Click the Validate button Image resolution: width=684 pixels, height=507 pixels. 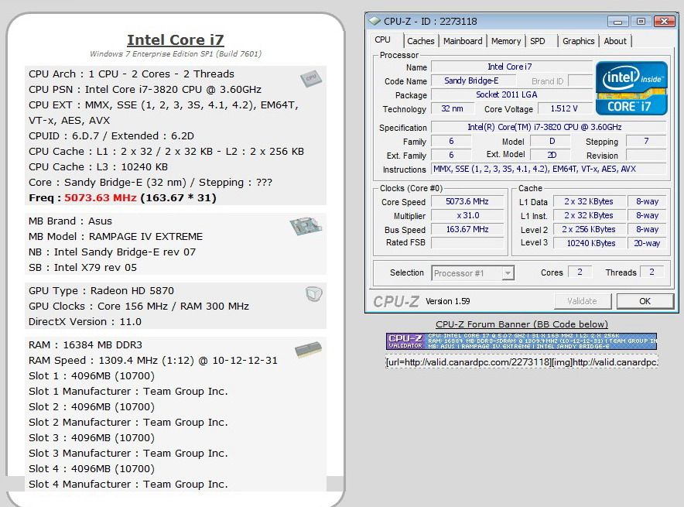[x=582, y=301]
